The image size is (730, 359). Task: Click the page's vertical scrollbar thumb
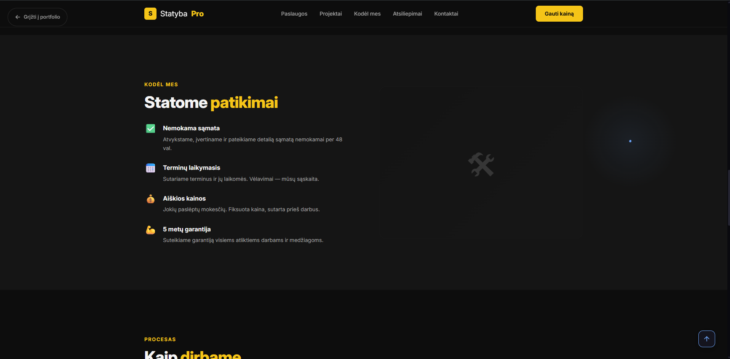[x=728, y=198]
